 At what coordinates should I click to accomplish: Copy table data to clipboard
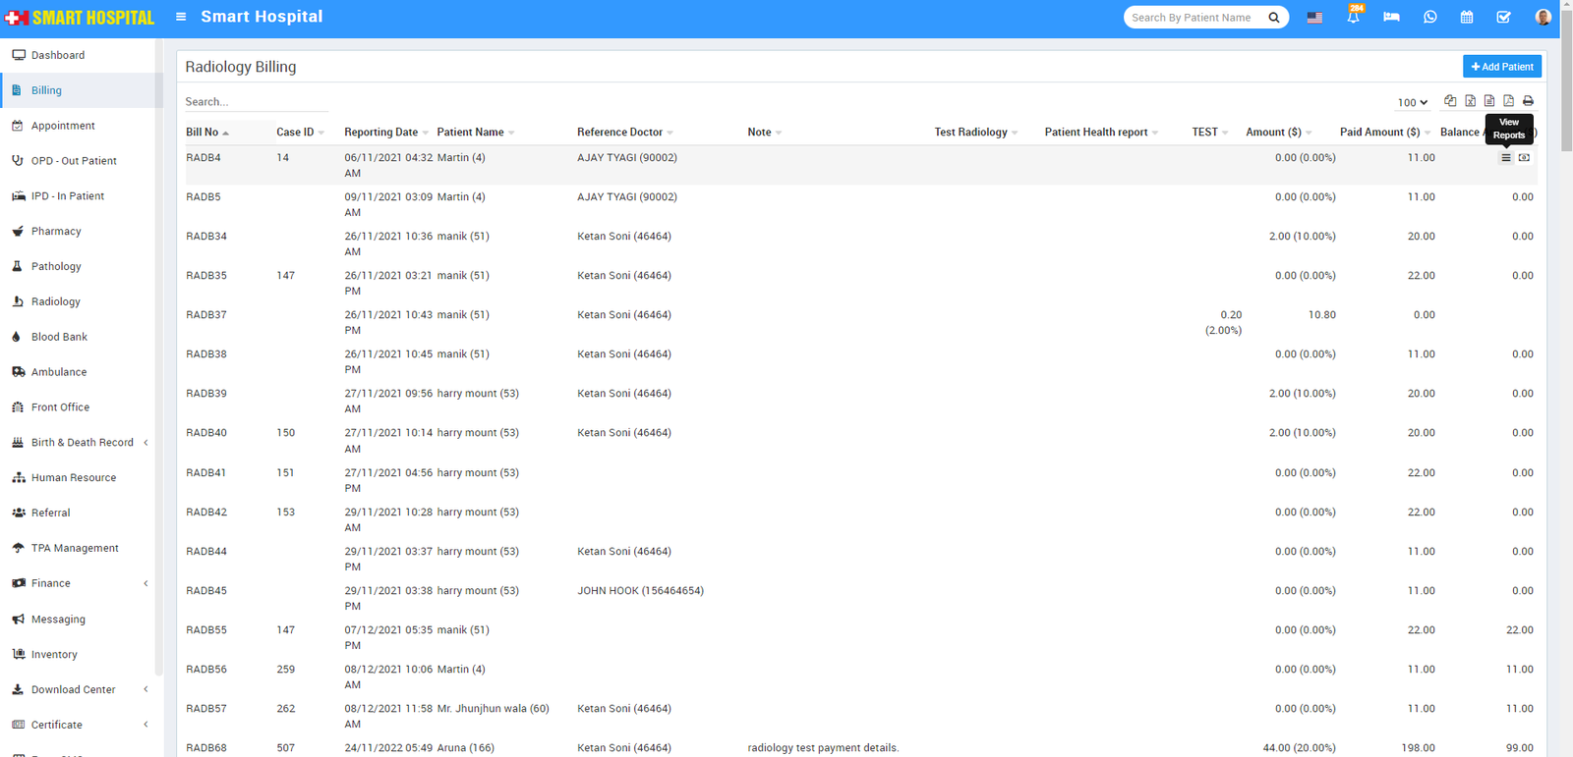point(1450,101)
